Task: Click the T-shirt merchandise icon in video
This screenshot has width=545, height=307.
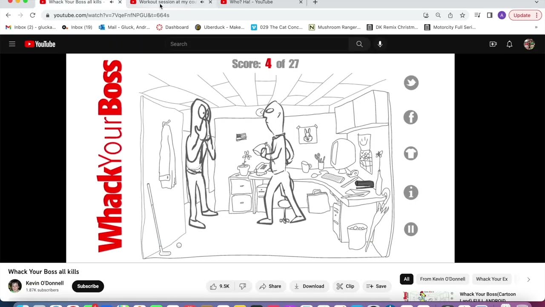Action: pyautogui.click(x=411, y=153)
